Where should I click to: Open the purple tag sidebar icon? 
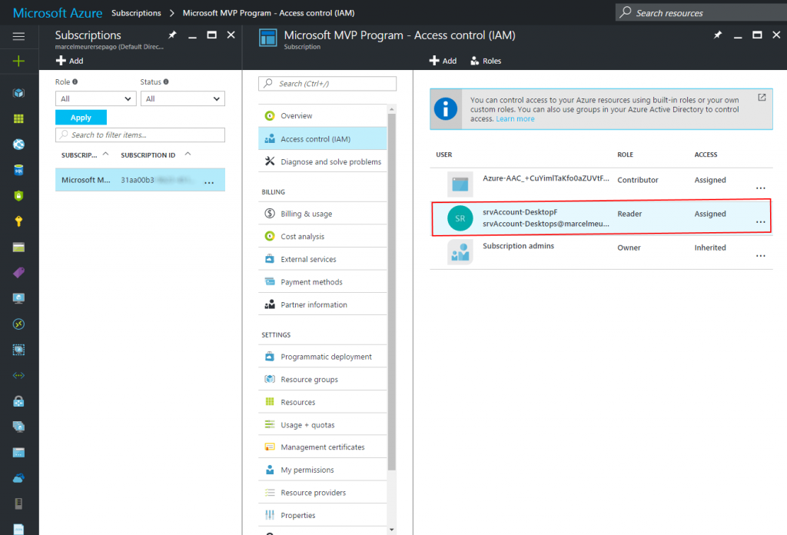18,273
